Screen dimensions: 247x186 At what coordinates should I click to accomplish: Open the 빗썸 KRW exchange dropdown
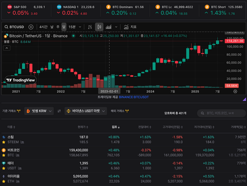click(x=39, y=111)
